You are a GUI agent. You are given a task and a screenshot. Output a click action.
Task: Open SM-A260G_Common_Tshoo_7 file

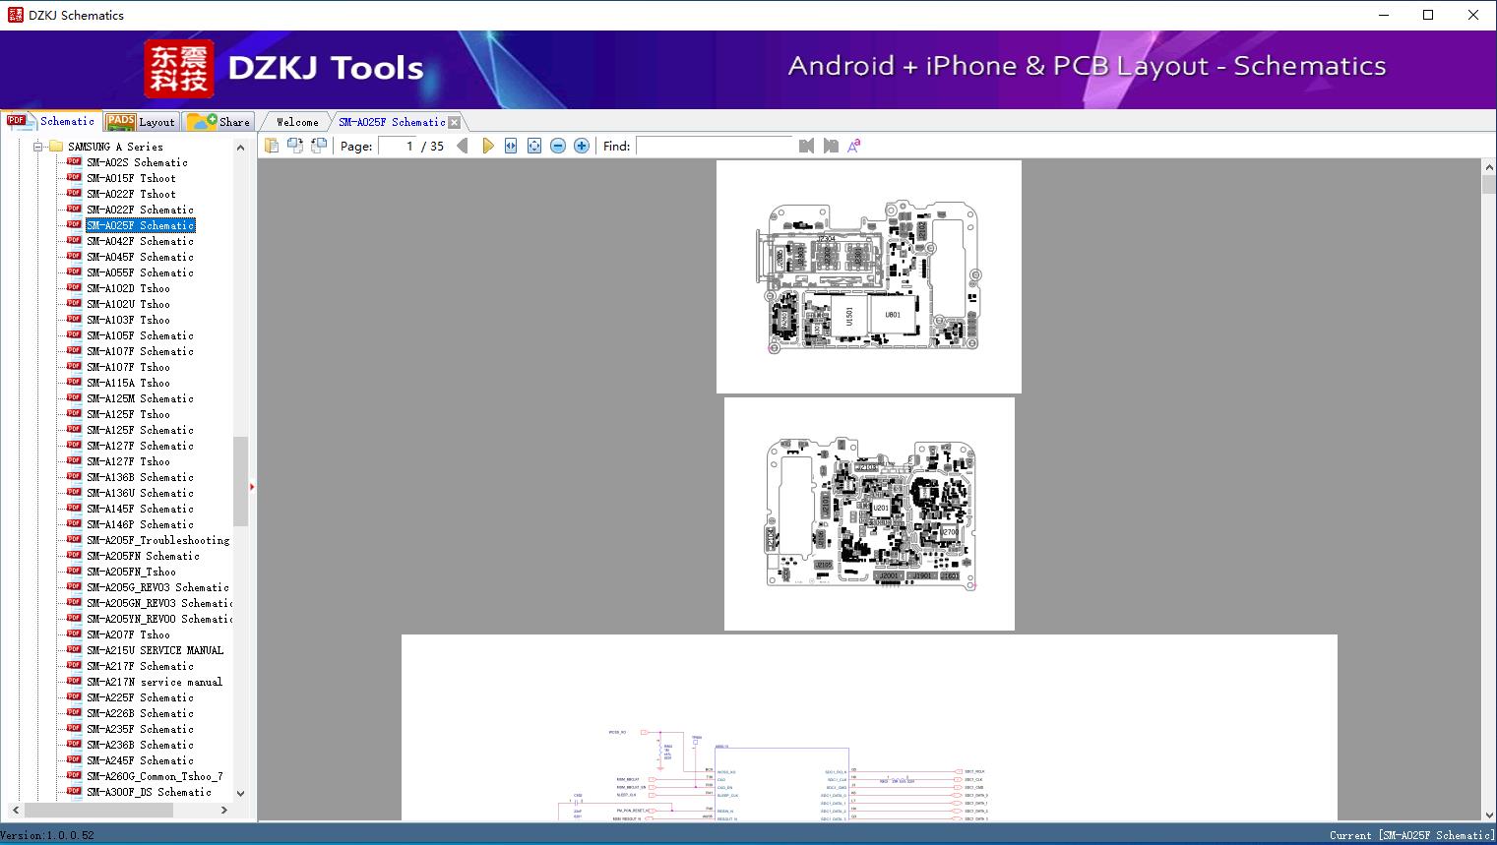pos(155,776)
